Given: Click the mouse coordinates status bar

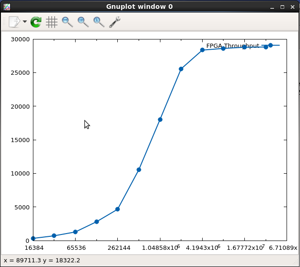Looking at the screenshot, I should click(42, 260).
